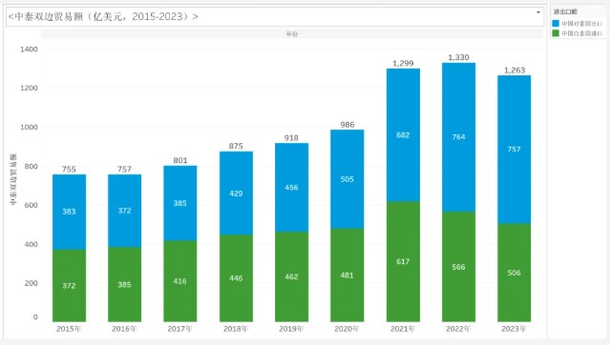Click the 2016年 axis label
This screenshot has height=345, width=610.
click(x=124, y=329)
